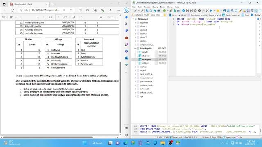Expand the school_db database node
This screenshot has height=147, width=262.
135,89
